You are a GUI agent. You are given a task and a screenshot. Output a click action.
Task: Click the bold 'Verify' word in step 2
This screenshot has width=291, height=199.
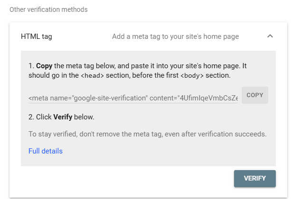(x=63, y=117)
